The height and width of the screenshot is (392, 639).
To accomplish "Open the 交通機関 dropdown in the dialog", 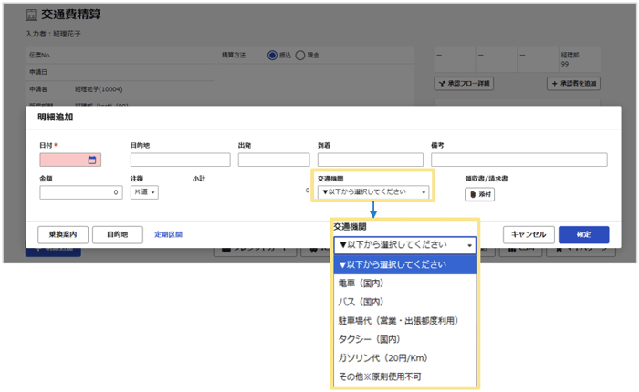I will (x=372, y=191).
